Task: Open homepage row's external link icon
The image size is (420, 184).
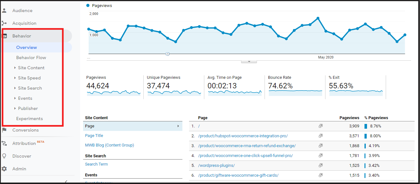Action: pos(321,126)
